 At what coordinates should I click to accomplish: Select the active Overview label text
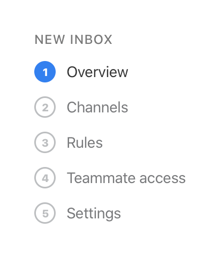coord(97,72)
